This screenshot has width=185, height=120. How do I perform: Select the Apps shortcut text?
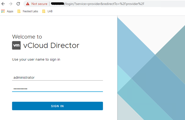point(10,11)
